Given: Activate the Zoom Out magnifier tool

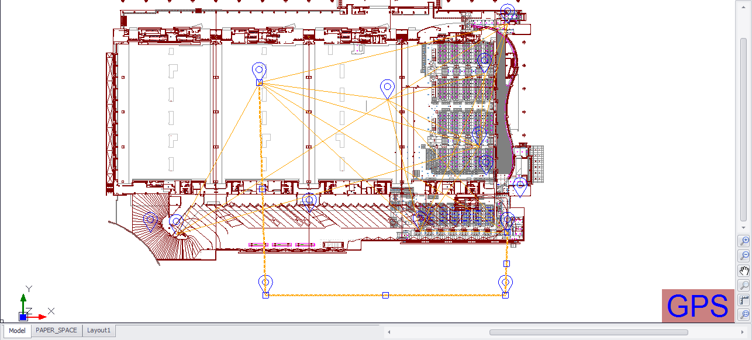Looking at the screenshot, I should coord(744,255).
